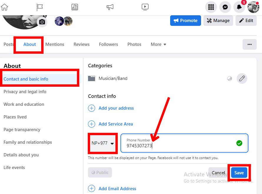This screenshot has width=262, height=194.
Task: Open Insights with the bar chart icon
Action: pos(75,7)
